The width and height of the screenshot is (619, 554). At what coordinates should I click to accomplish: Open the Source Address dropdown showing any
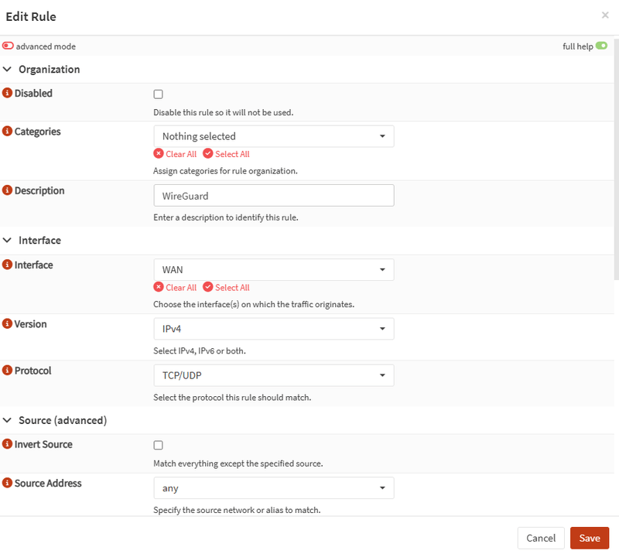tap(274, 488)
